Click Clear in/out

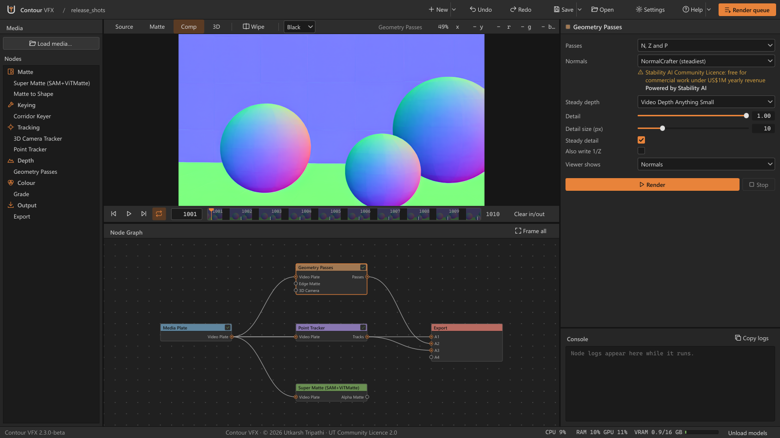529,214
